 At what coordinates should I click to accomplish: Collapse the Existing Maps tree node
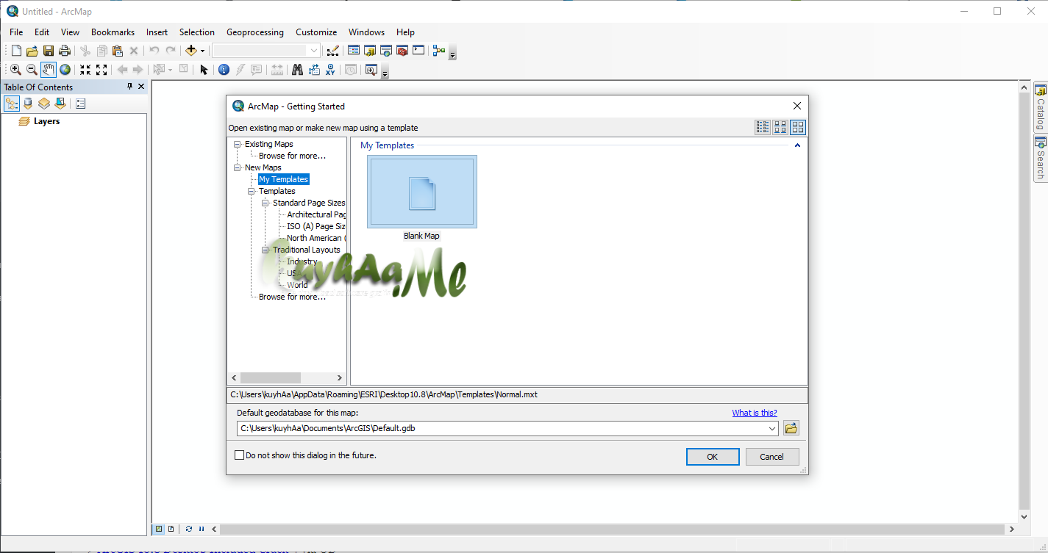click(x=238, y=144)
